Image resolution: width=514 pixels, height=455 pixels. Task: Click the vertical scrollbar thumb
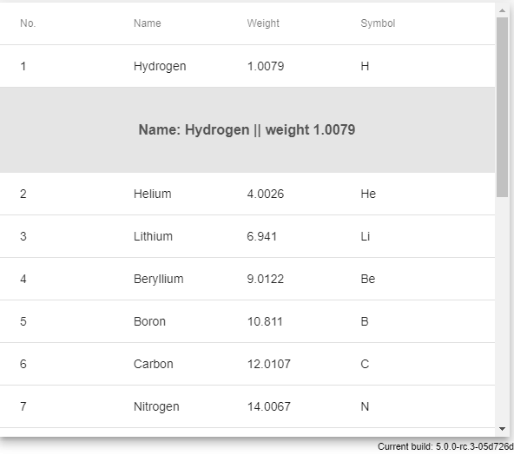(502, 107)
